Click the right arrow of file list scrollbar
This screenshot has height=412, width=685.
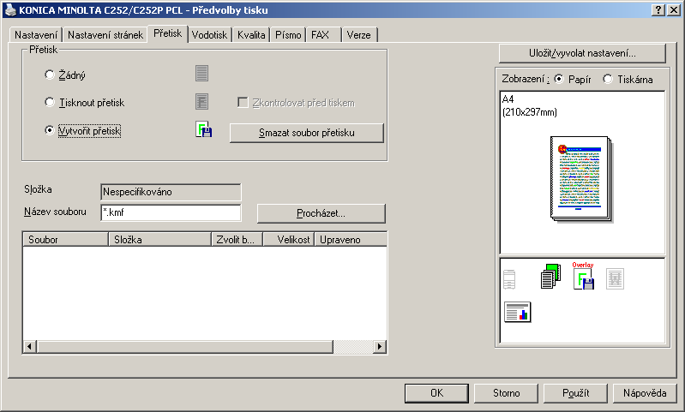(380, 347)
